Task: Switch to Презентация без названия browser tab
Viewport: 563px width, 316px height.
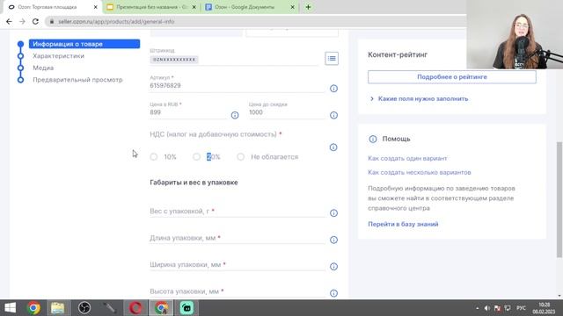Action: pyautogui.click(x=151, y=7)
